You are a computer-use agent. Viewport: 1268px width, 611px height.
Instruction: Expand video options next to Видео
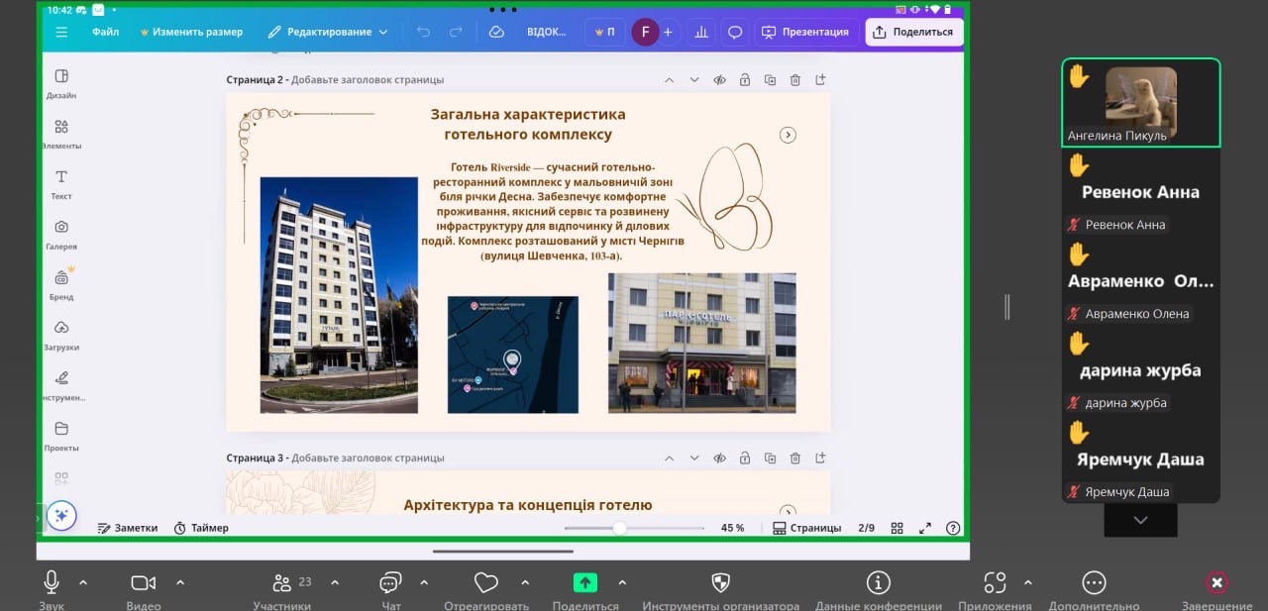click(180, 582)
